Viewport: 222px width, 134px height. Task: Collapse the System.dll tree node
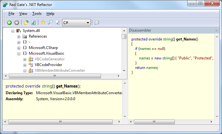[13, 31]
